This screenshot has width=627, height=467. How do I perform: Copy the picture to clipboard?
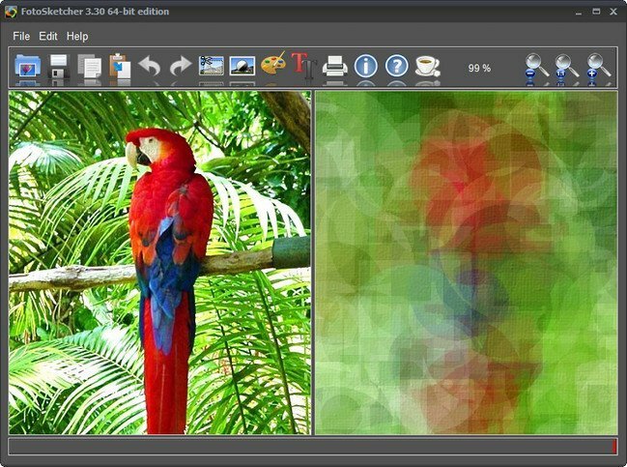90,68
